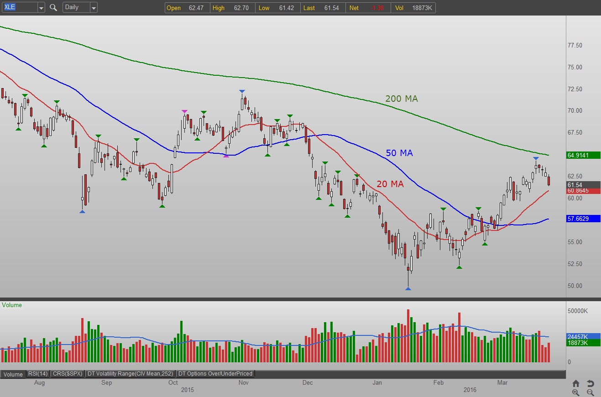Select the Volume indicator tab
Image resolution: width=601 pixels, height=397 pixels.
13,374
